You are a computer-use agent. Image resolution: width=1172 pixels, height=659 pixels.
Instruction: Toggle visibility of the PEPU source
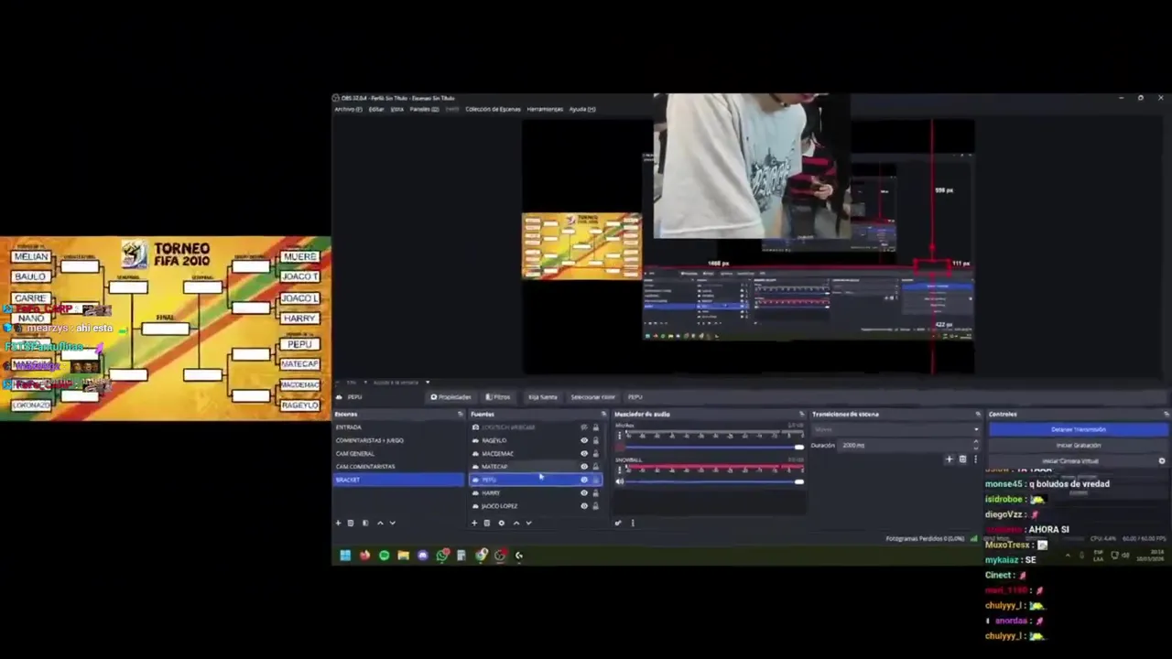584,480
